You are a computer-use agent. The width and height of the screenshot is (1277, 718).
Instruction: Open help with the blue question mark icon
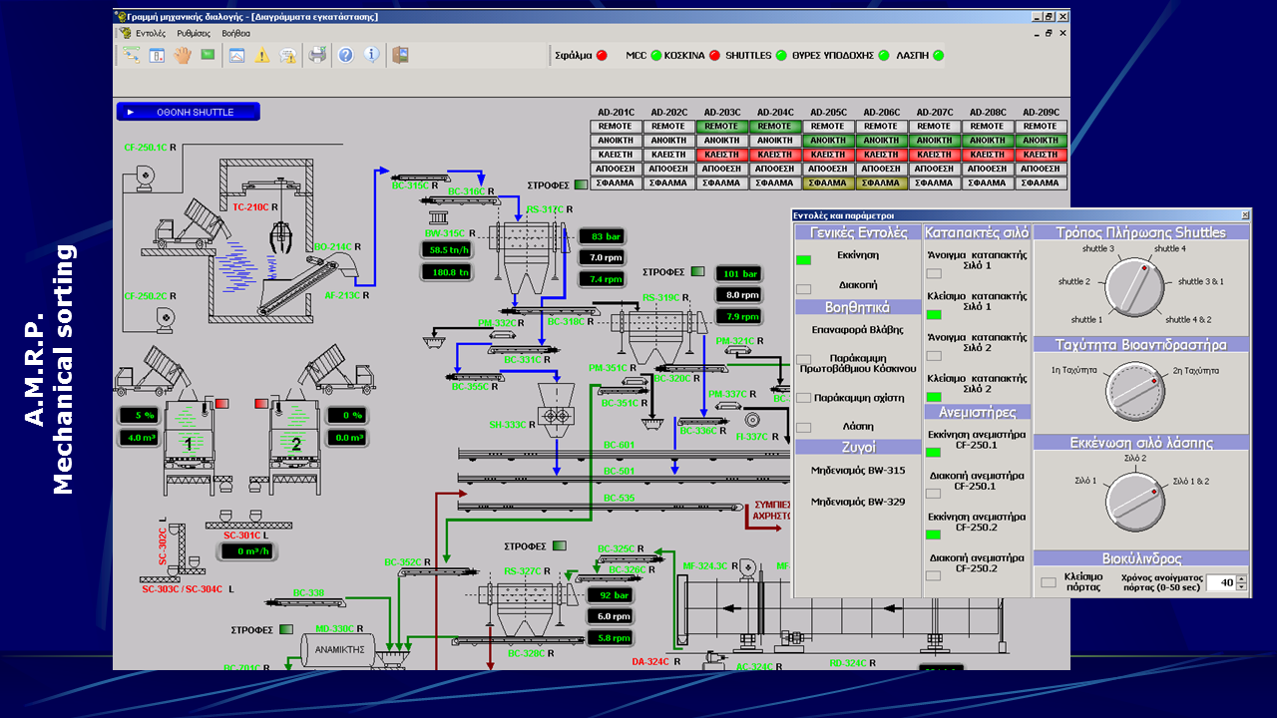[x=345, y=55]
